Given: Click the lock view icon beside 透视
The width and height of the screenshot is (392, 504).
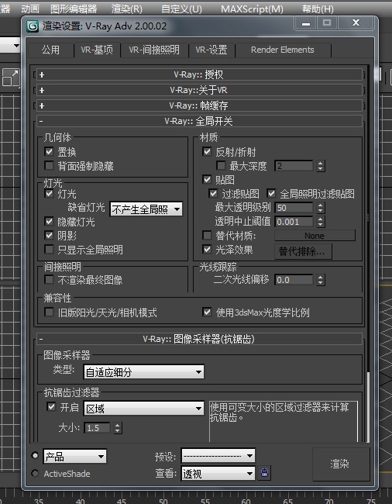Looking at the screenshot, I should pyautogui.click(x=264, y=473).
